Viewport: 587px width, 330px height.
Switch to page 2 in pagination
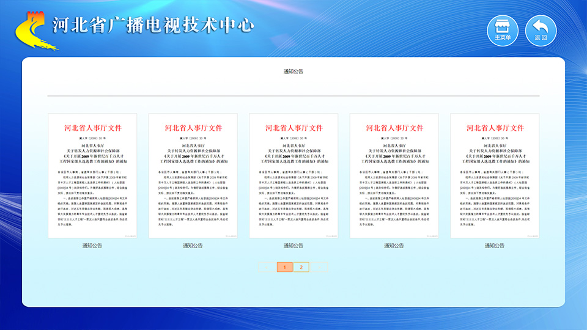301,267
